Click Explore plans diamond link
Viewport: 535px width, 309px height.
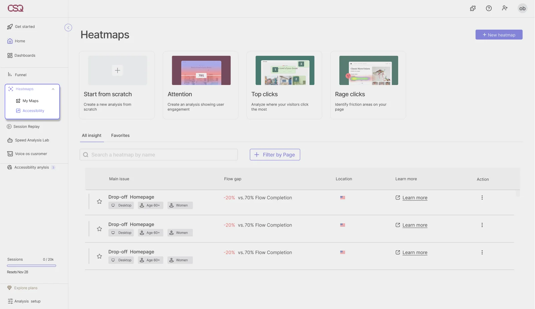click(22, 288)
